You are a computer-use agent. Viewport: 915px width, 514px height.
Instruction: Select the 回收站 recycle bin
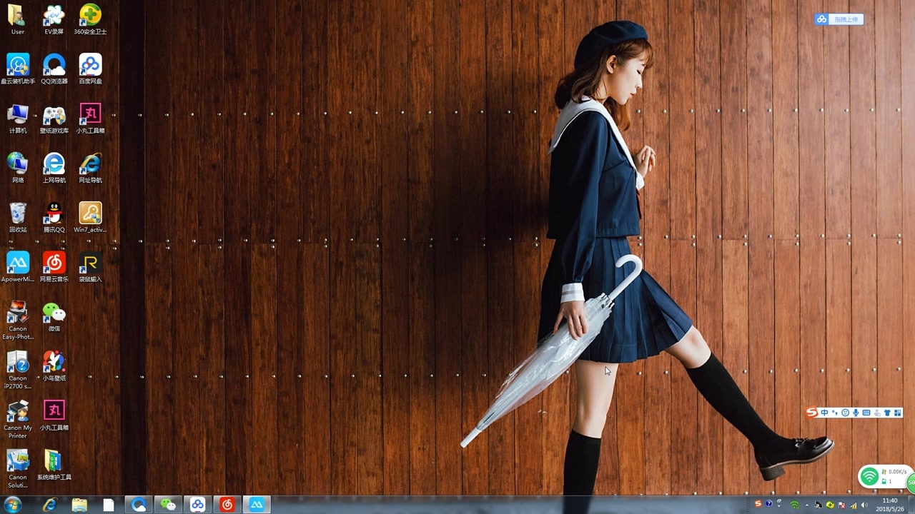point(18,217)
